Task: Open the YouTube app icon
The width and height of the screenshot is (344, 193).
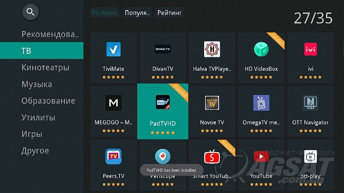Action: click(x=261, y=157)
